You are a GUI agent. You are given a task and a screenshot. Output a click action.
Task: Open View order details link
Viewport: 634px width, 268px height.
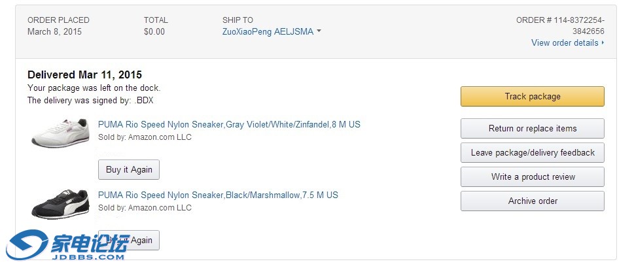(x=565, y=43)
